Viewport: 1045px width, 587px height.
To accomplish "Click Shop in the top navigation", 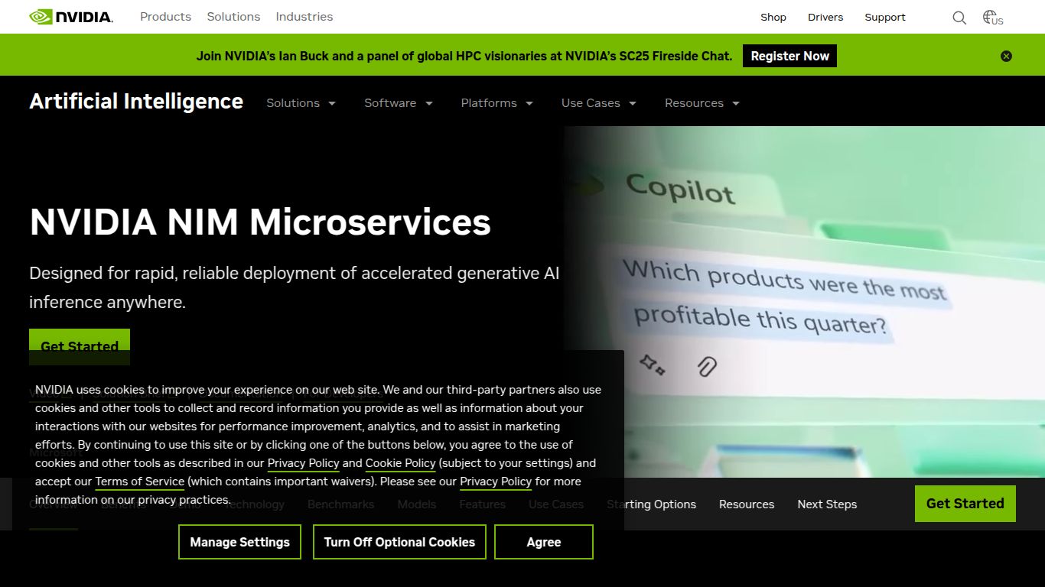I will tap(773, 17).
